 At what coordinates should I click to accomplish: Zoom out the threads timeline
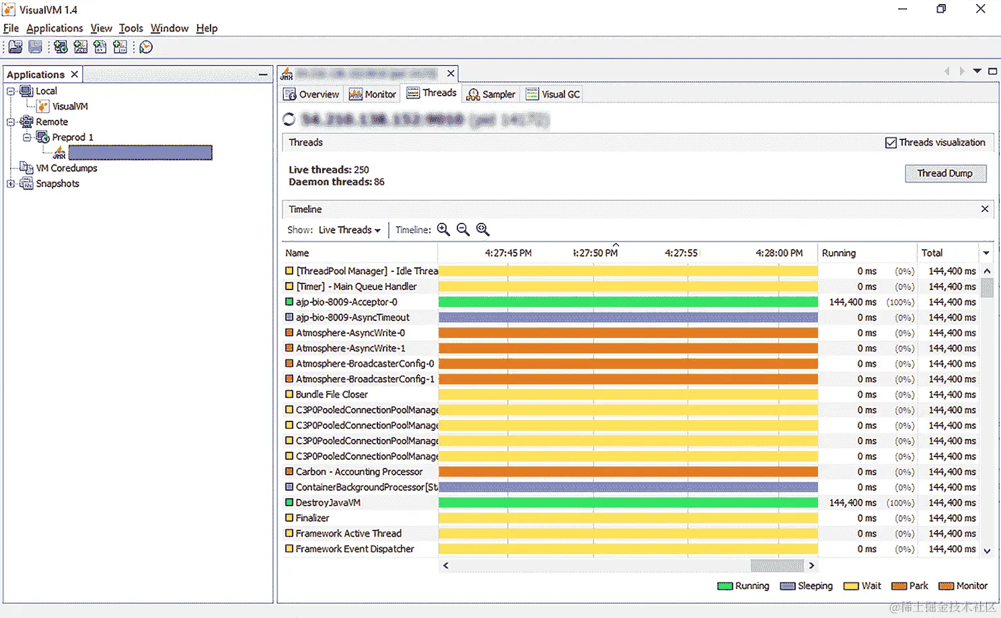[x=463, y=230]
